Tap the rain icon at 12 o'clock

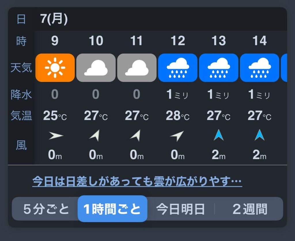point(178,68)
